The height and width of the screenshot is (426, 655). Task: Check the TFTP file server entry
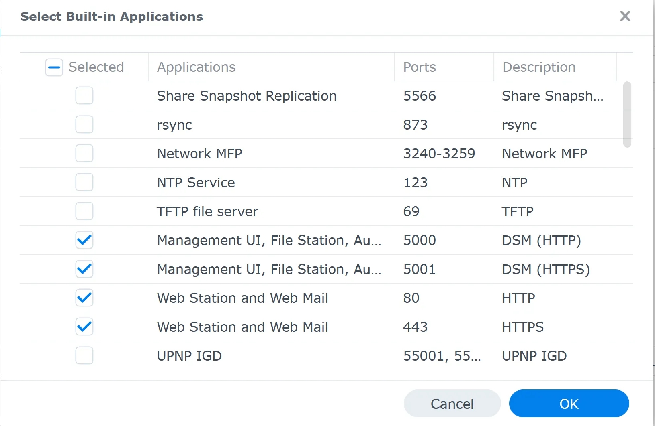84,211
